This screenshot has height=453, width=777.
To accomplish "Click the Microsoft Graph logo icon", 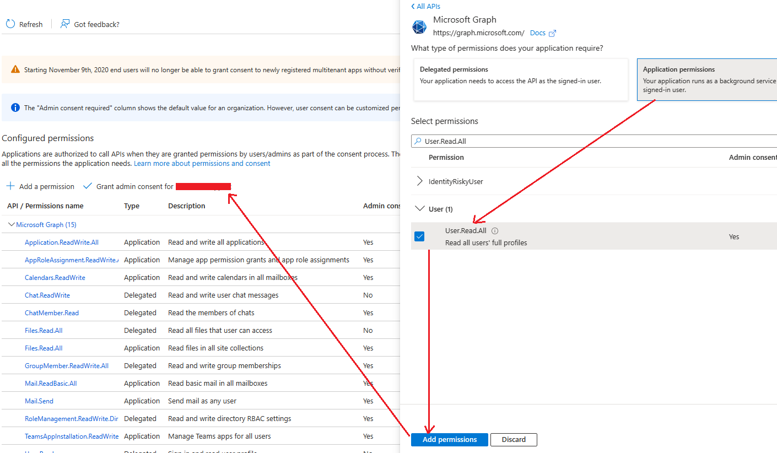I will point(420,26).
